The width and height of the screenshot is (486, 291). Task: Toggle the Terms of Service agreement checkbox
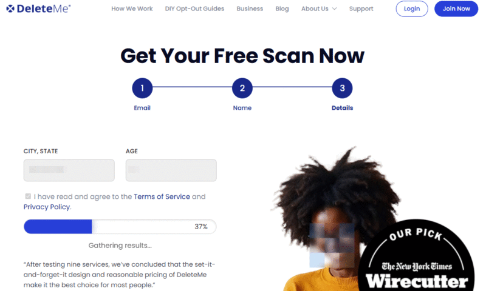coord(28,196)
